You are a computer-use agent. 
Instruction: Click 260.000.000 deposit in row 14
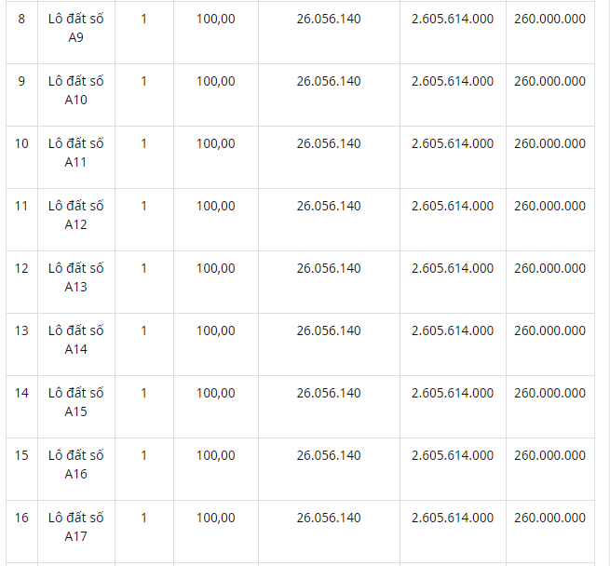549,393
